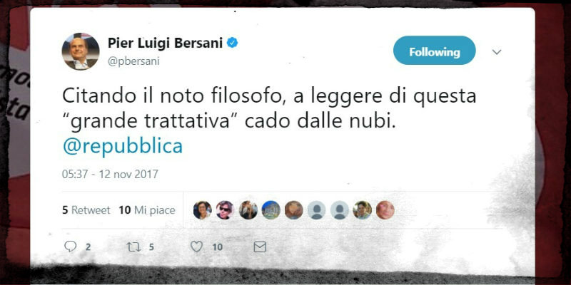
Task: Click the last liker avatar in row
Action: 385,210
